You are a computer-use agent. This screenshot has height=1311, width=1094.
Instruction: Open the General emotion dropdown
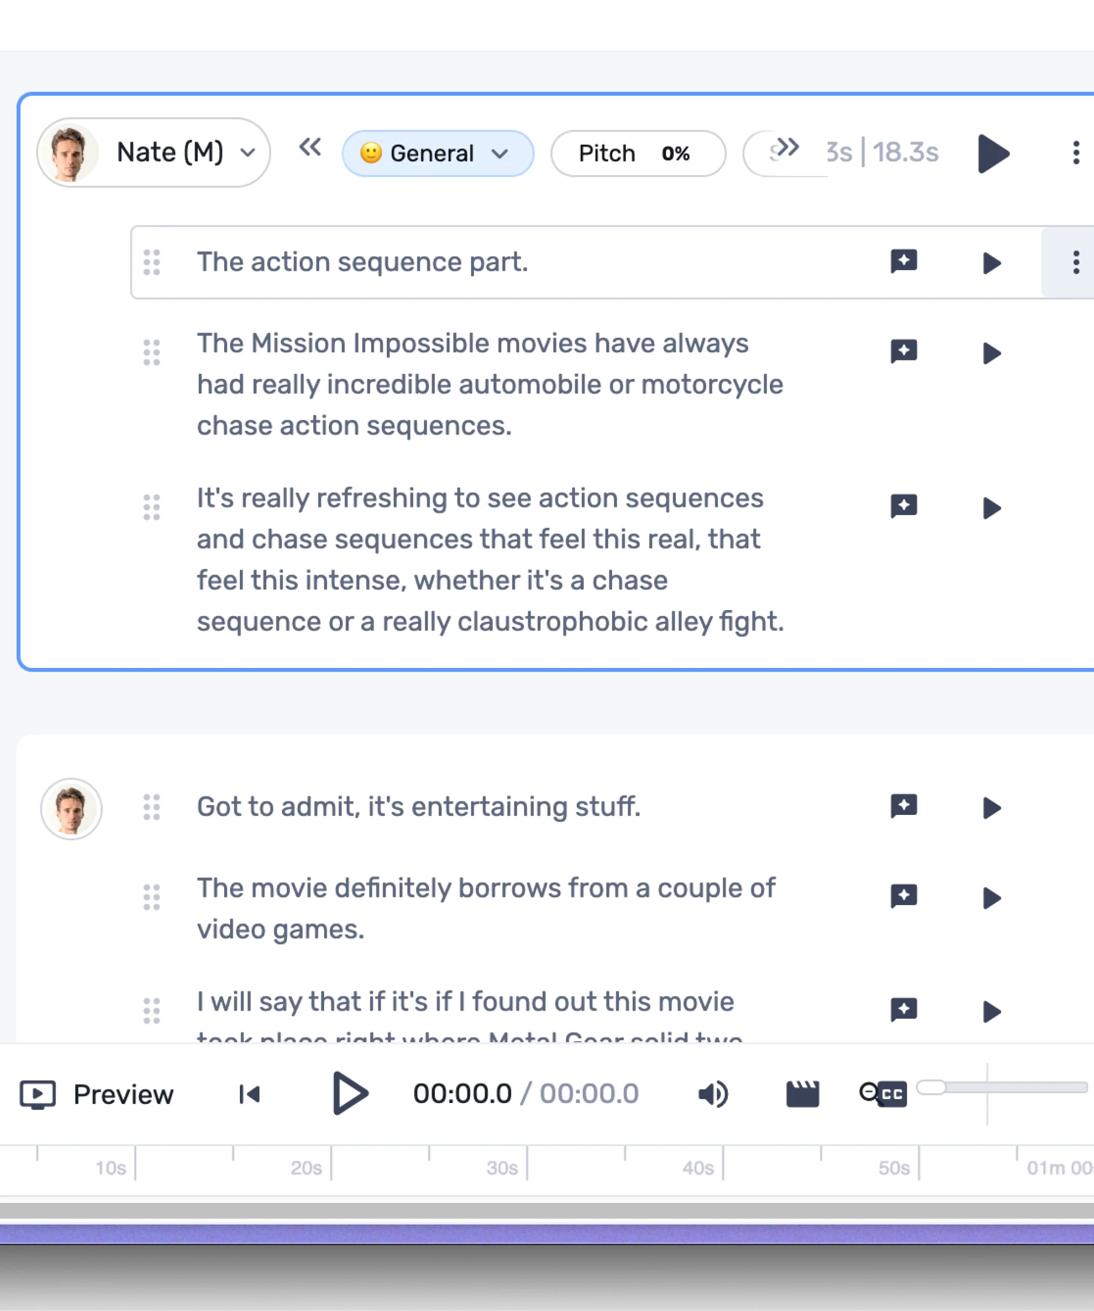point(438,153)
